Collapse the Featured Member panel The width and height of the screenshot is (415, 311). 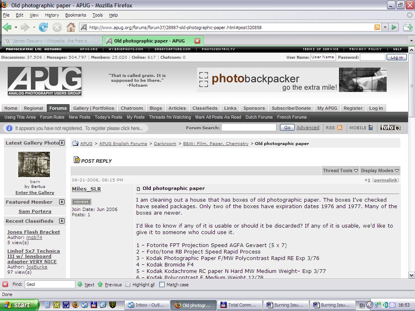coord(62,202)
